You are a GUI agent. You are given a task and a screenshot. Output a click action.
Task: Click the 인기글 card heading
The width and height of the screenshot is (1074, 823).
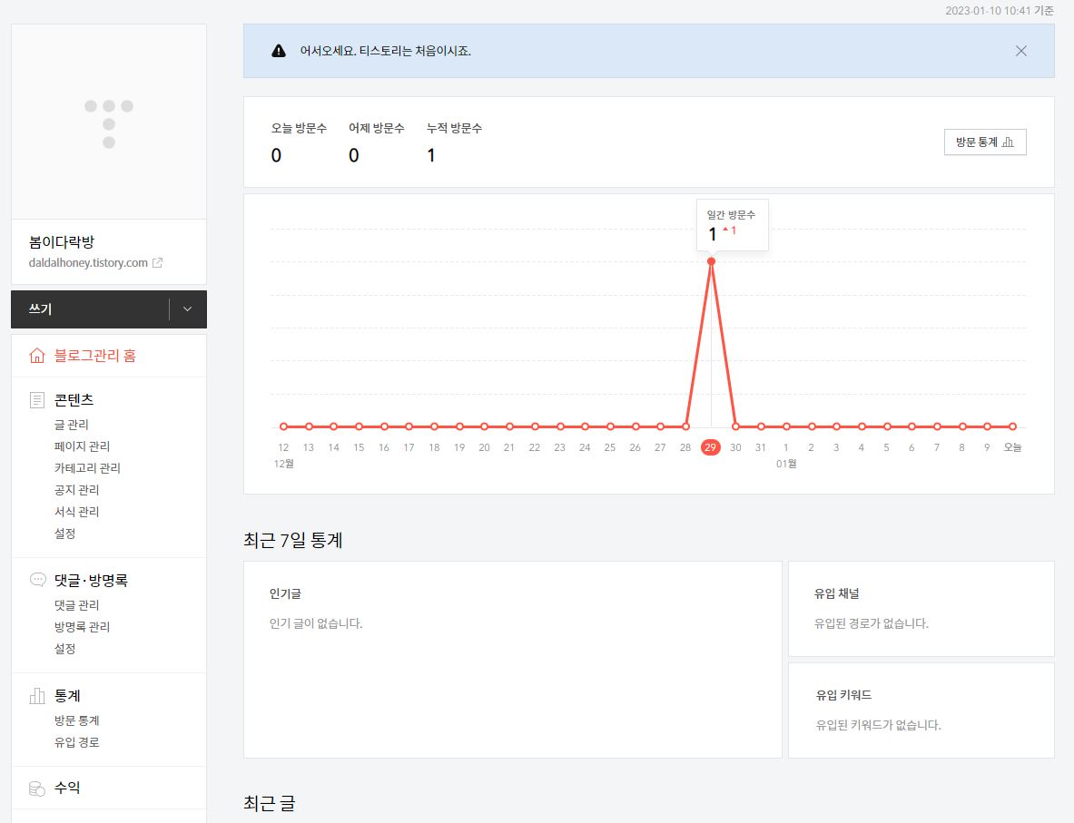tap(285, 593)
